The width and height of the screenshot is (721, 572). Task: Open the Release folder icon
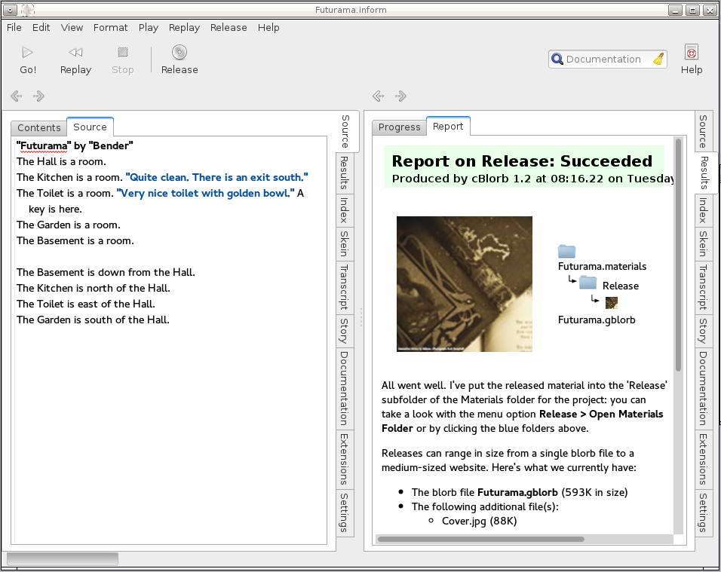tap(588, 283)
